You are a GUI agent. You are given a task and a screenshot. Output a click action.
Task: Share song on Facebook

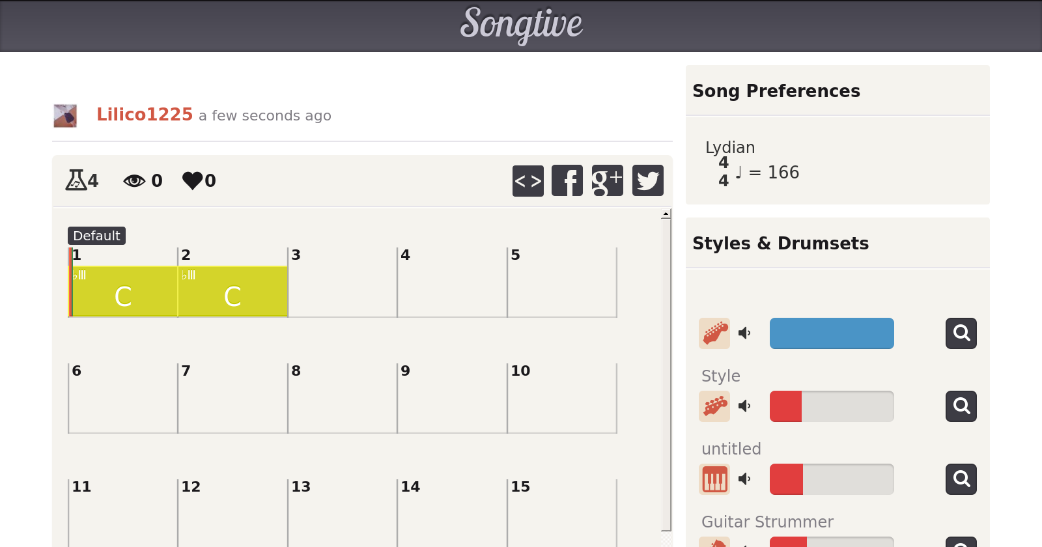click(567, 180)
